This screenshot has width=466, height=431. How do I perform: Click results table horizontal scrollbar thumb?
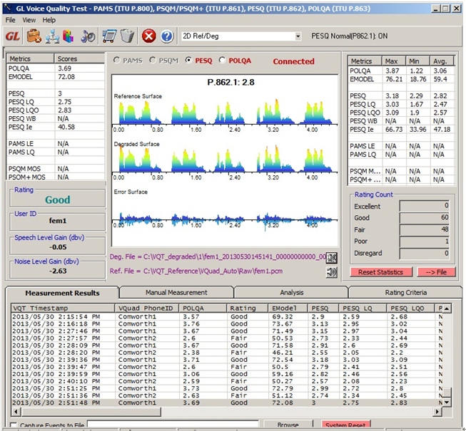pyautogui.click(x=91, y=412)
